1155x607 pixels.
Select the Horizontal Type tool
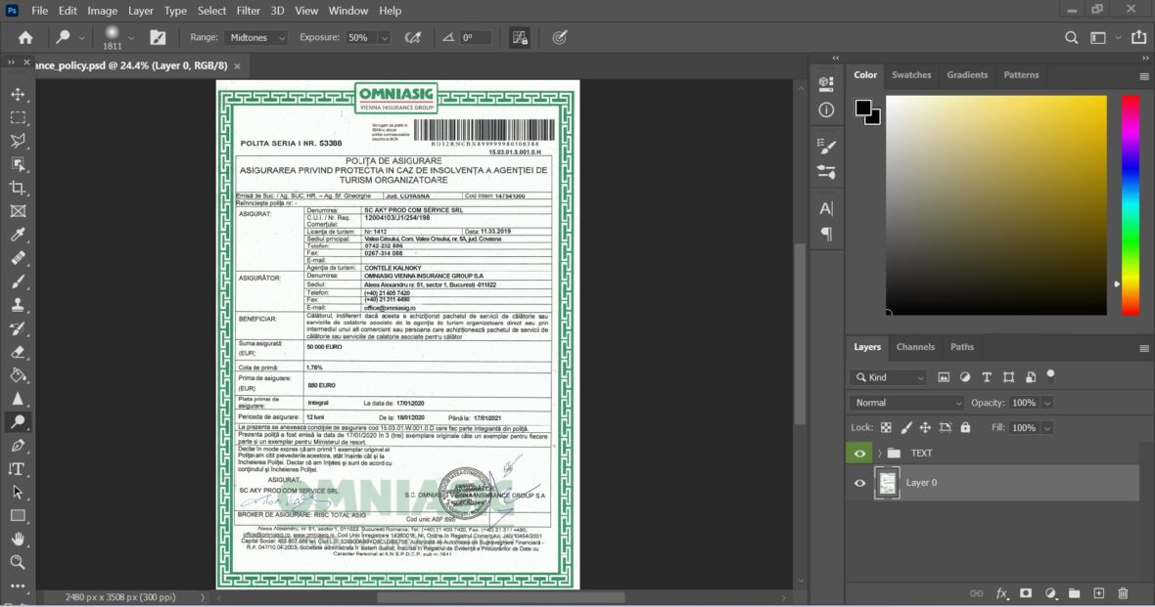pos(18,468)
